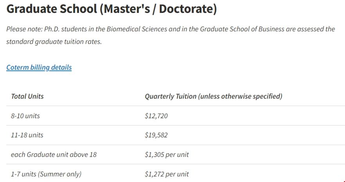Select the 8-10 units row label
345x182 pixels.
click(x=25, y=116)
